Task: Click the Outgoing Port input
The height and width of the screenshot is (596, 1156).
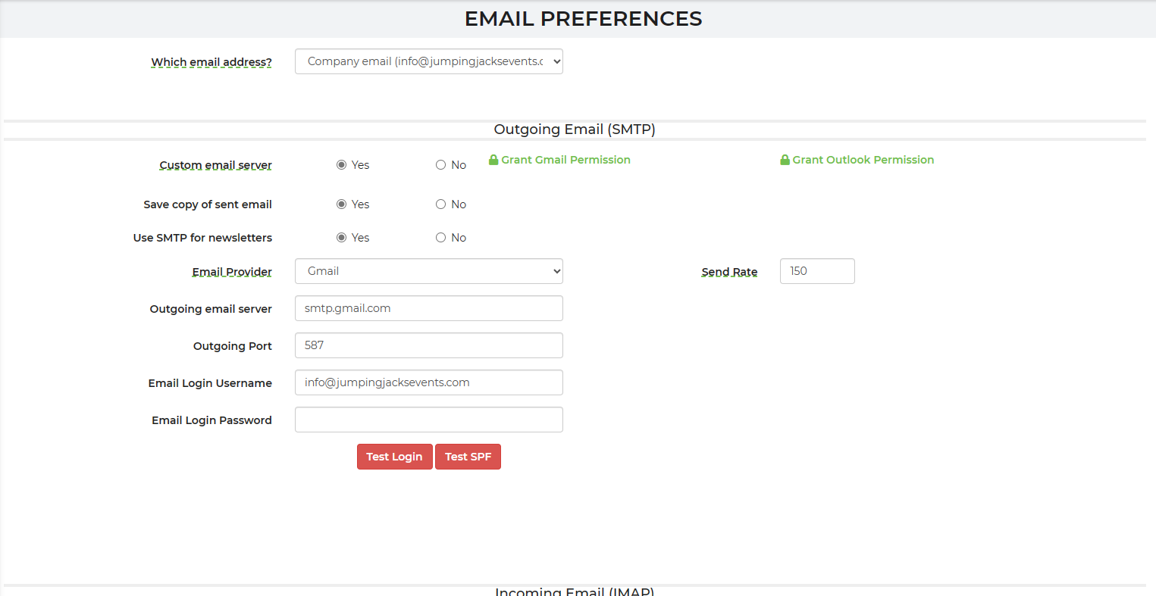Action: [428, 345]
